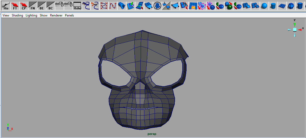Click the last faceted cylinder primitive icon
Viewport: 306px width, 138px height.
300,6
